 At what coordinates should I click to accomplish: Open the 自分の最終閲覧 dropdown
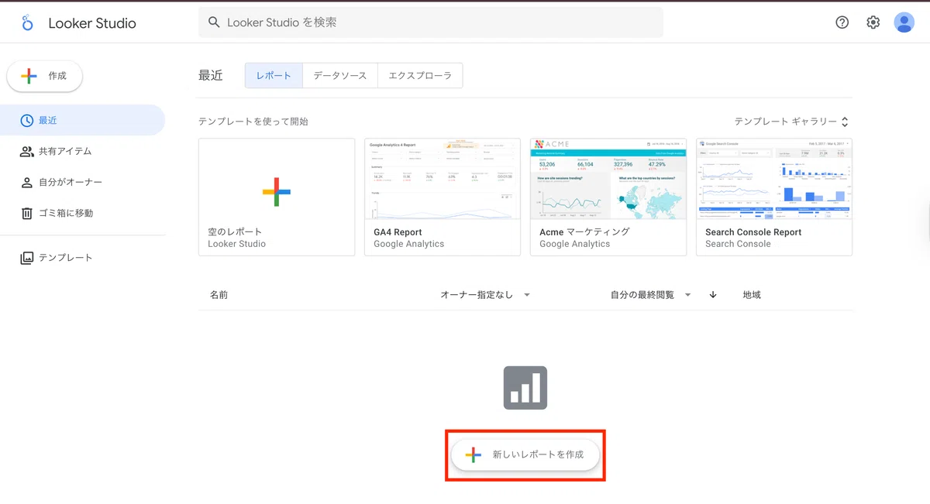pyautogui.click(x=650, y=295)
